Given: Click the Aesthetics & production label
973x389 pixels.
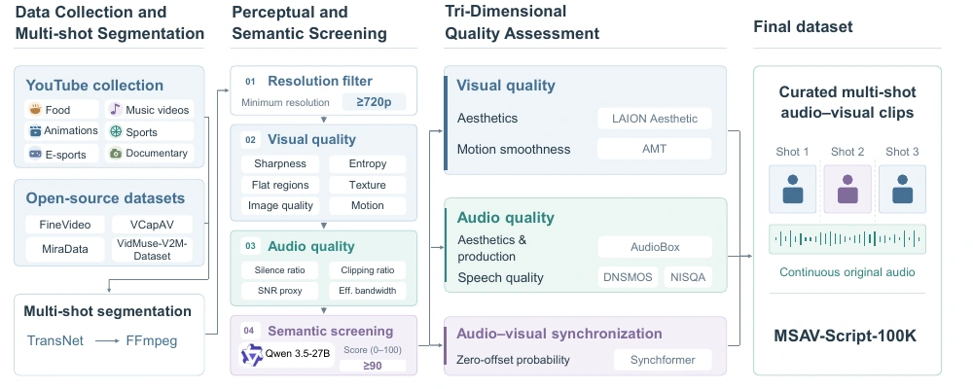Looking at the screenshot, I should (x=491, y=248).
